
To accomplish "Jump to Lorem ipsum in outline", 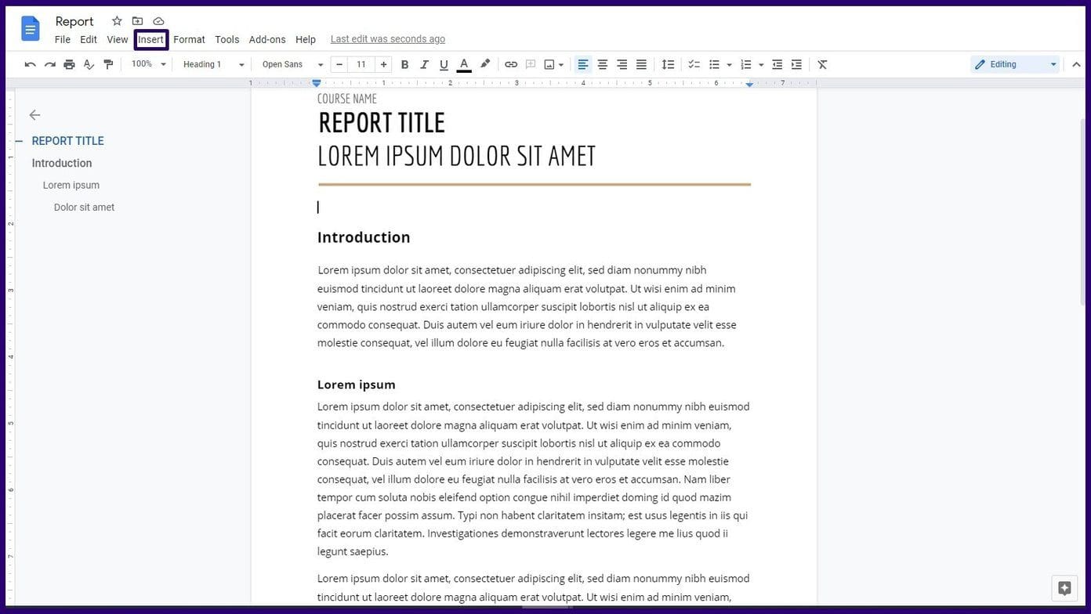I will click(x=71, y=185).
